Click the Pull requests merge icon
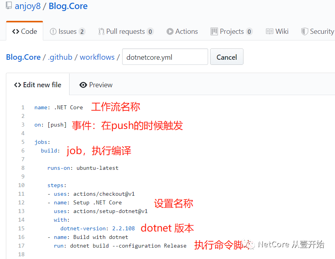The height and width of the screenshot is (259, 335). (101, 31)
